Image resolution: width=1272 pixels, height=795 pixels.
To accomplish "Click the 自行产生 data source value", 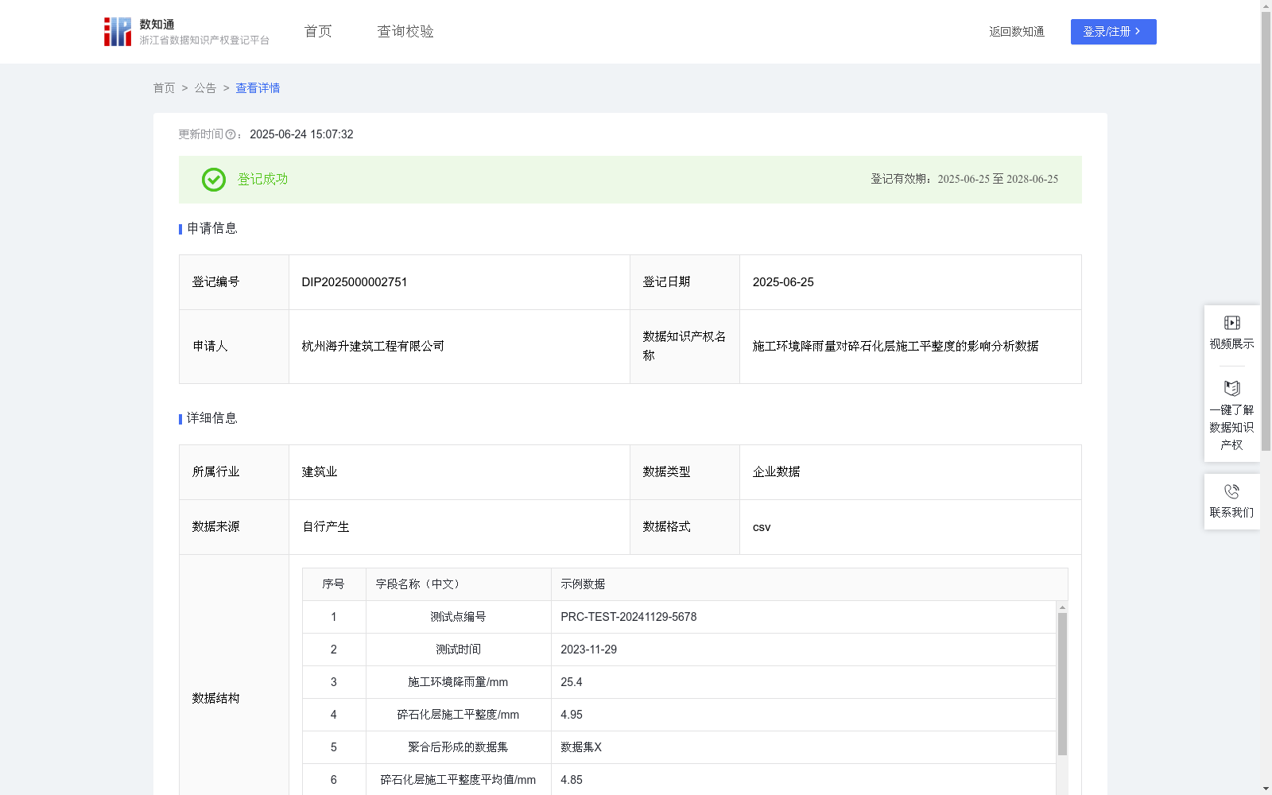I will (326, 527).
